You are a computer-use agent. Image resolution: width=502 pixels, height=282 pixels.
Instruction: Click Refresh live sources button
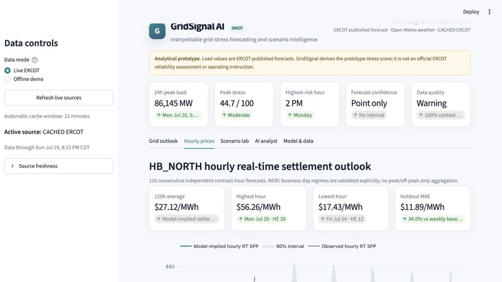59,98
